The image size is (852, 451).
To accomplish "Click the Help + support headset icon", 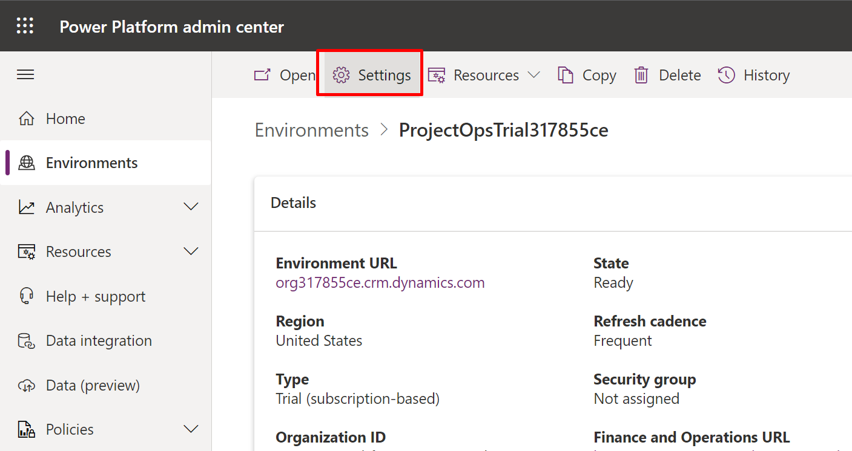I will pyautogui.click(x=25, y=296).
